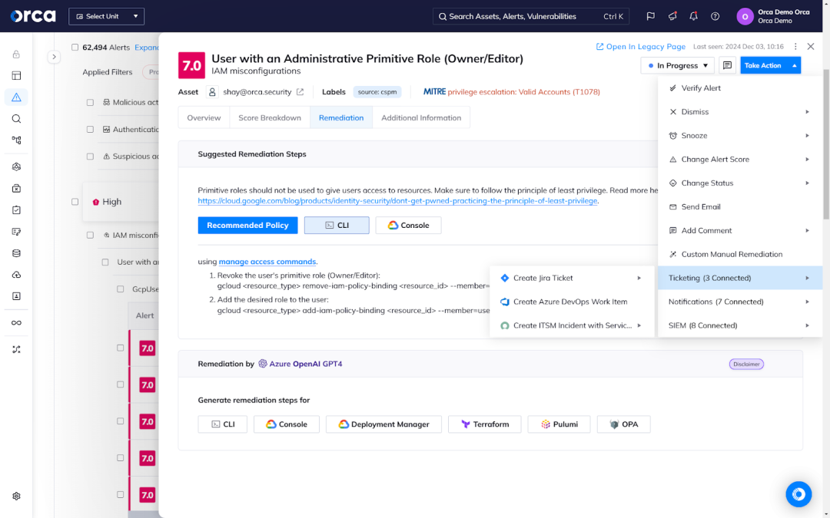Select Verify Alert menu item
The image size is (830, 518).
pyautogui.click(x=740, y=88)
